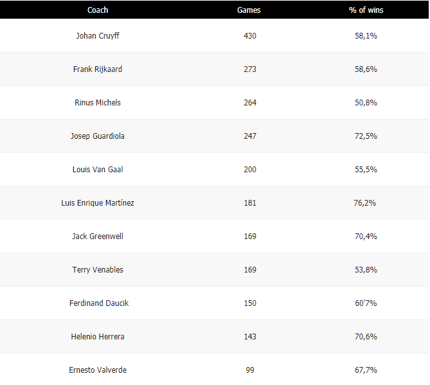The image size is (430, 385).
Task: Click the Games column header
Action: tap(249, 10)
